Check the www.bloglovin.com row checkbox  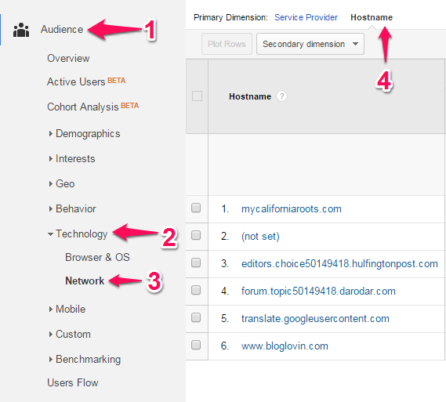[x=196, y=345]
